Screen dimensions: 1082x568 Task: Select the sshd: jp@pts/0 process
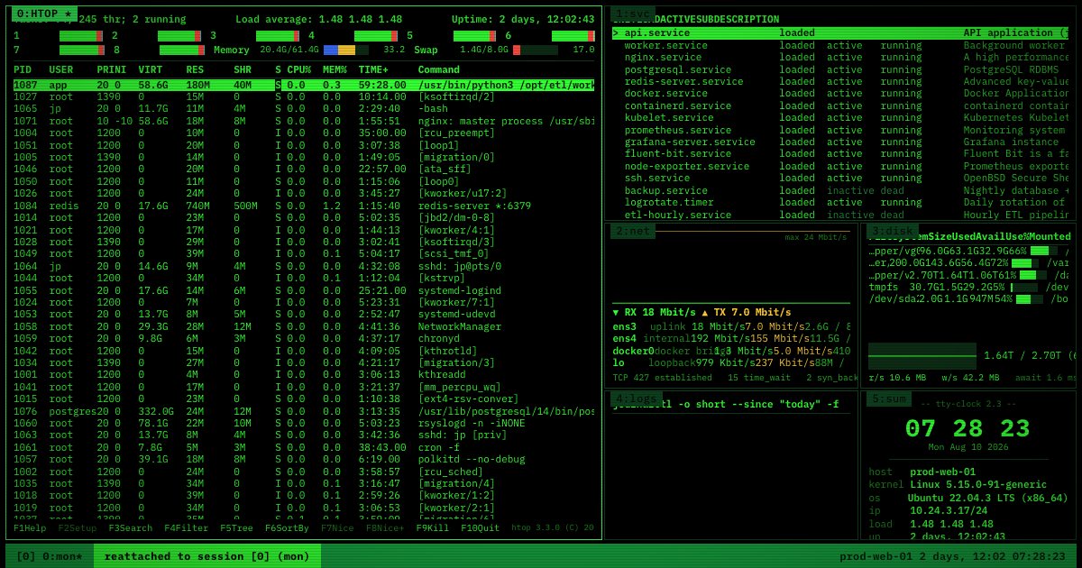tap(304, 266)
